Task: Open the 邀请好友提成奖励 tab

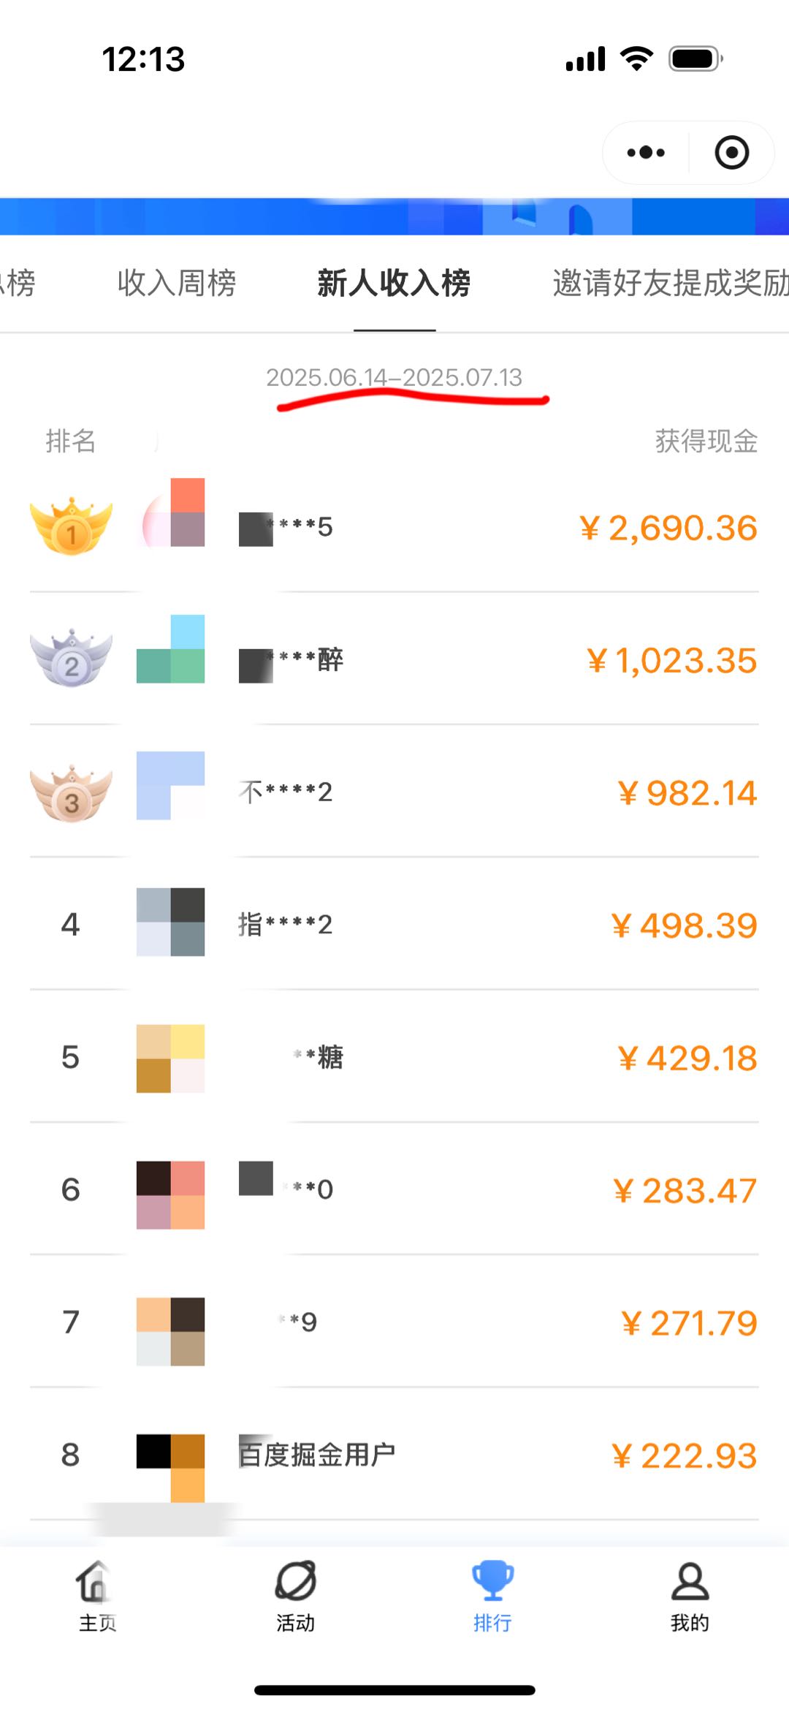Action: click(671, 283)
